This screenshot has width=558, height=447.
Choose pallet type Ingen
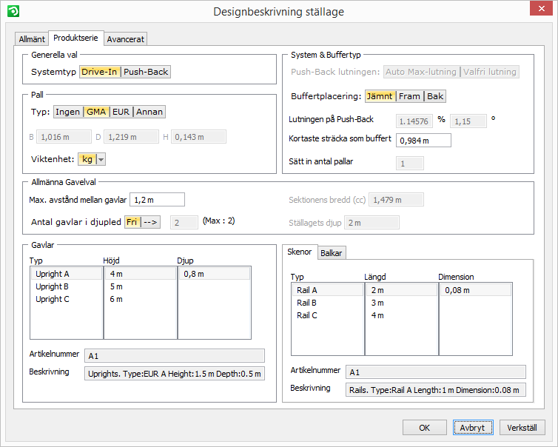[67, 112]
